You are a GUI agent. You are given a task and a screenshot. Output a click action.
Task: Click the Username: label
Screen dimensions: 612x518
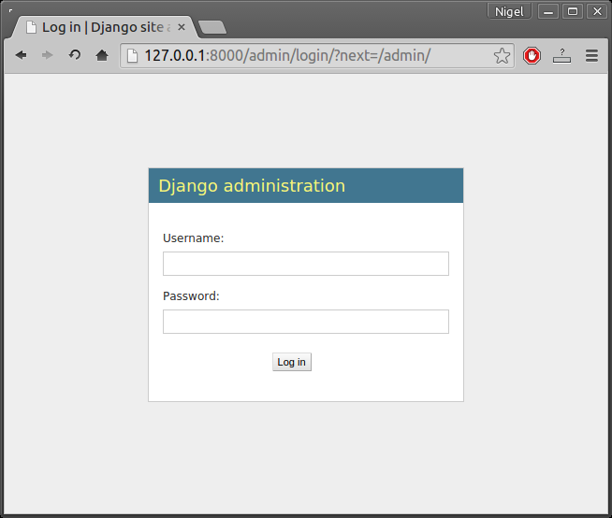click(193, 237)
